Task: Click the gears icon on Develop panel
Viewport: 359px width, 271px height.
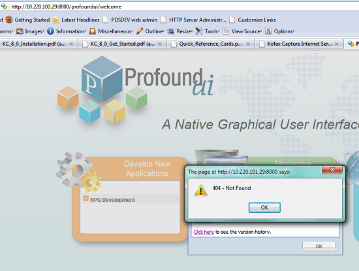Action: click(x=78, y=172)
